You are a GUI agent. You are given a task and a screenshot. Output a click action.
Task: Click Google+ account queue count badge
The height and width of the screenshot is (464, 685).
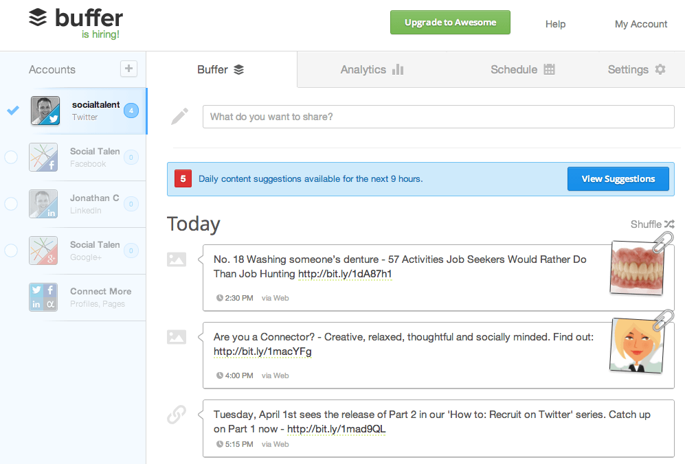coord(131,251)
